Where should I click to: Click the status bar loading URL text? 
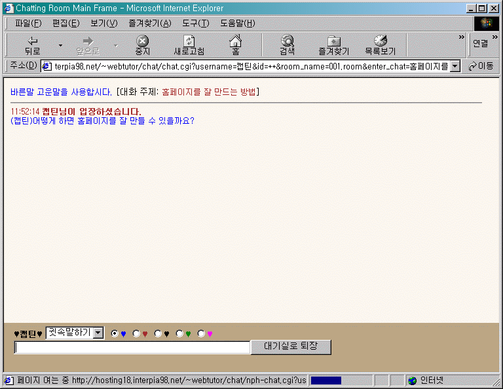coord(162,380)
